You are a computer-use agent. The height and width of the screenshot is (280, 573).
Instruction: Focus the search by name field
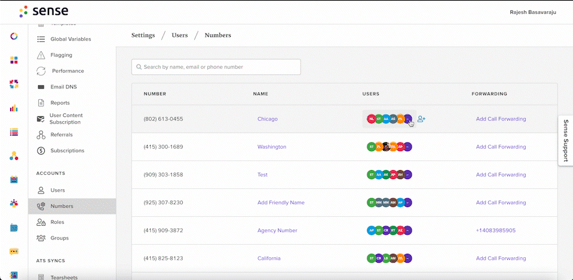coord(216,67)
